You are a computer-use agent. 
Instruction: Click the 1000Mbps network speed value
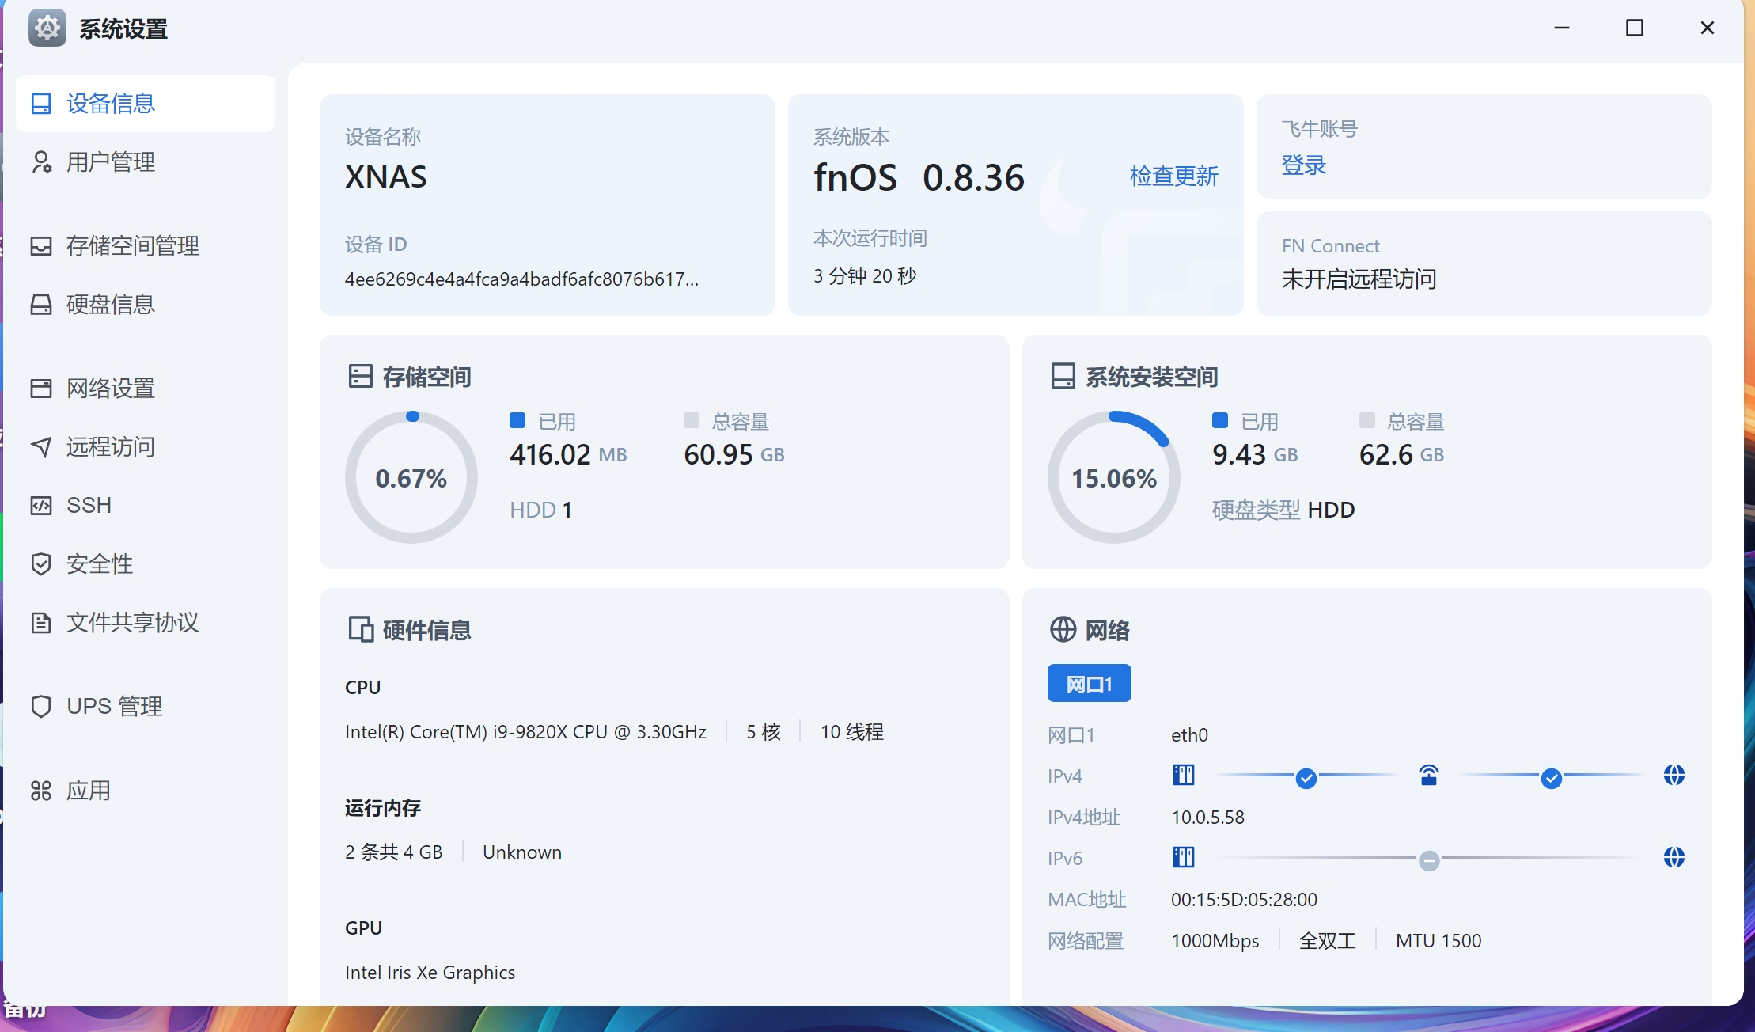(1215, 941)
